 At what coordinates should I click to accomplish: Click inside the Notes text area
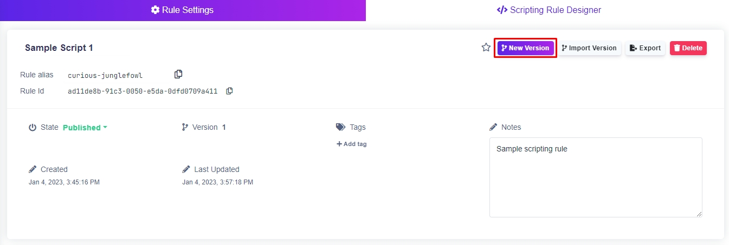point(596,177)
